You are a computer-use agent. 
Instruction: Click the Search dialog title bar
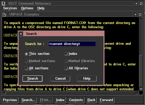[64, 34]
